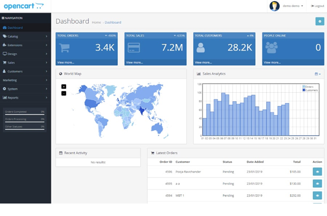This screenshot has height=216, width=327.
Task: Click the Logout link
Action: [x=317, y=6]
